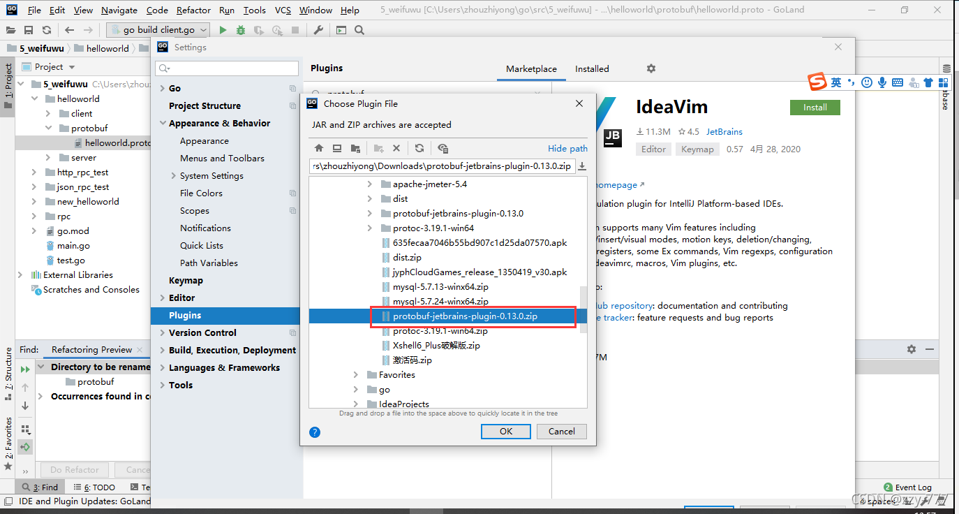
Task: Expand the apache-jmeter-5.4 folder
Action: [x=370, y=184]
